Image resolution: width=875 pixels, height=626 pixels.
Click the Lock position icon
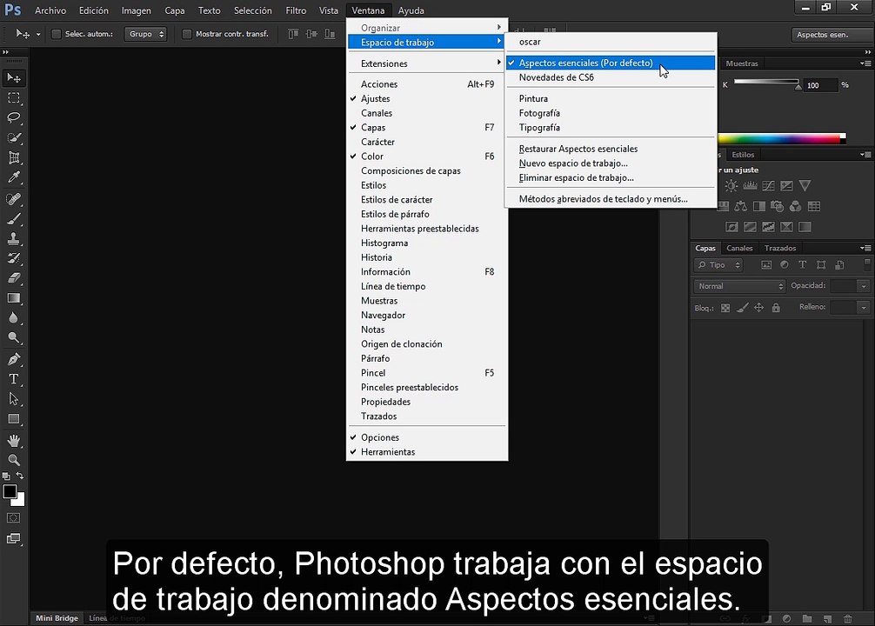pyautogui.click(x=759, y=308)
